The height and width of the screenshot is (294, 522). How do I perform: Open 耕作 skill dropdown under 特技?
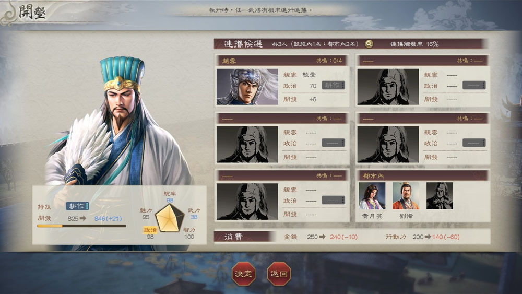click(x=77, y=206)
